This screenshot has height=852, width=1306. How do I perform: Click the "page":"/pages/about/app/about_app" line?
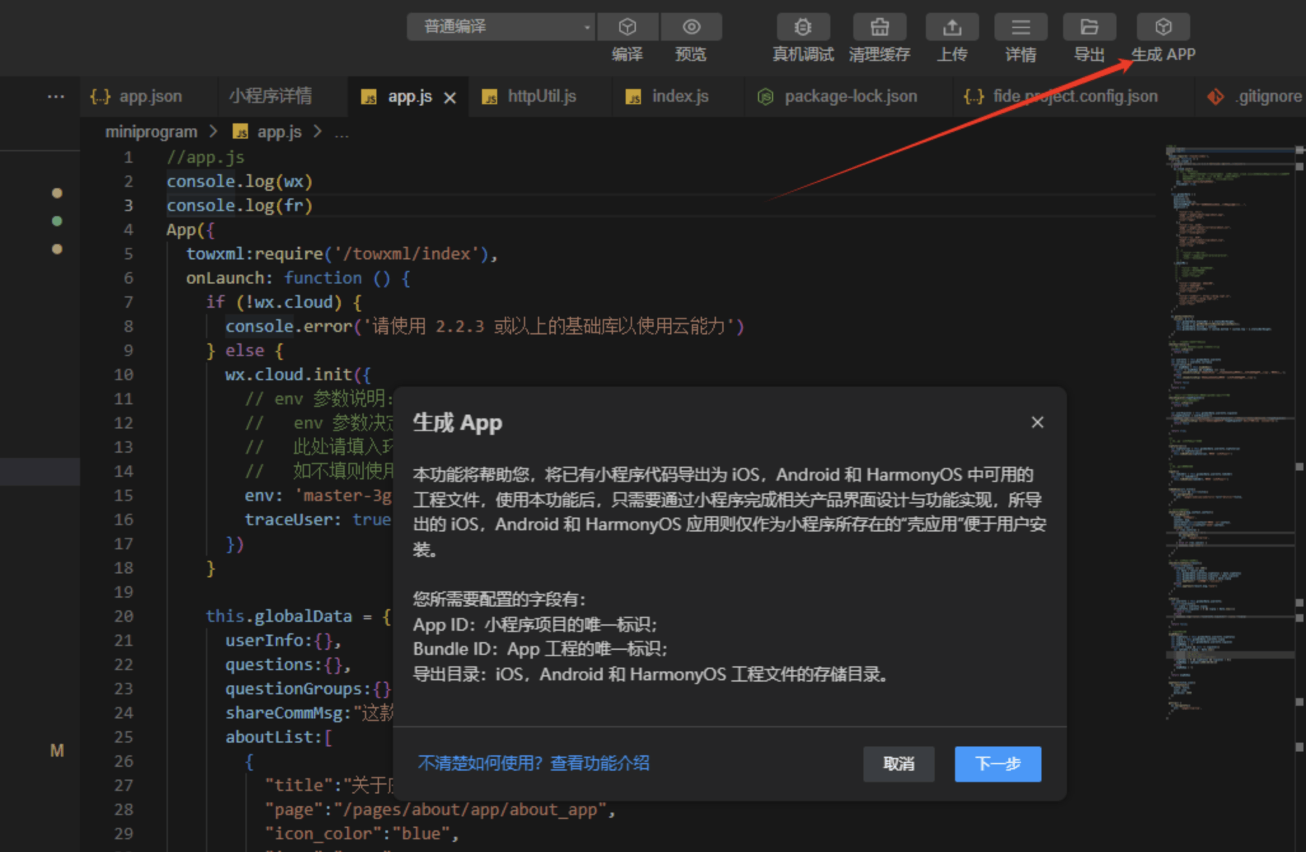(x=440, y=809)
